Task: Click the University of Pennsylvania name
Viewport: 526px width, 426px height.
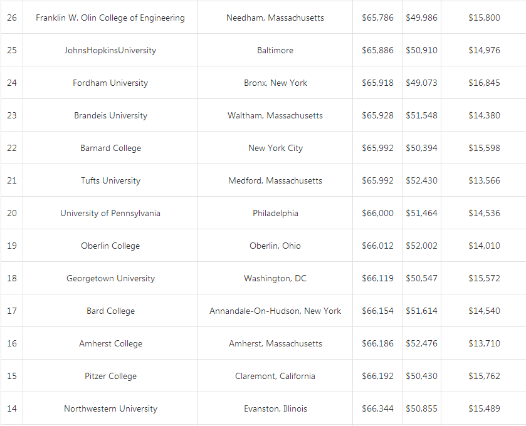Action: pyautogui.click(x=110, y=213)
